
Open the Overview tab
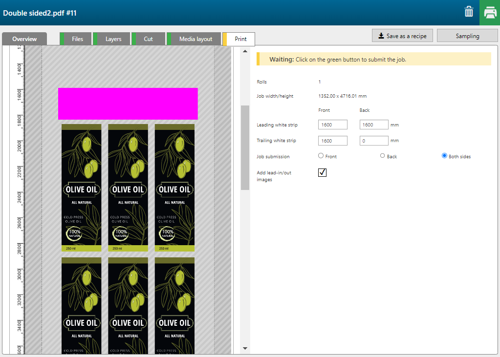click(24, 39)
